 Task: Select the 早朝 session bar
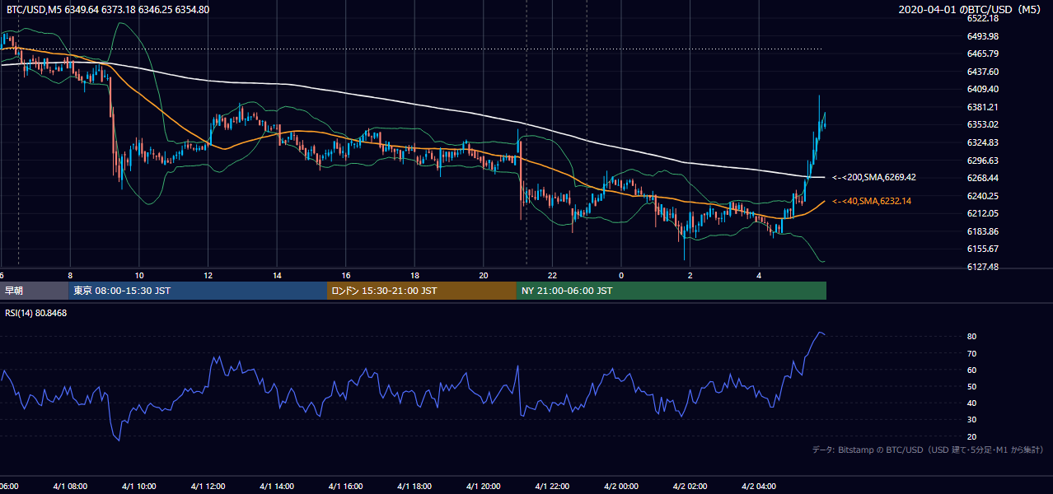(x=34, y=291)
